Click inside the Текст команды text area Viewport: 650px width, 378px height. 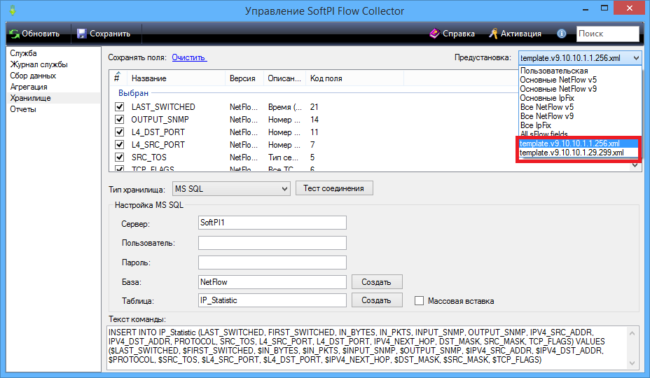pyautogui.click(x=367, y=347)
